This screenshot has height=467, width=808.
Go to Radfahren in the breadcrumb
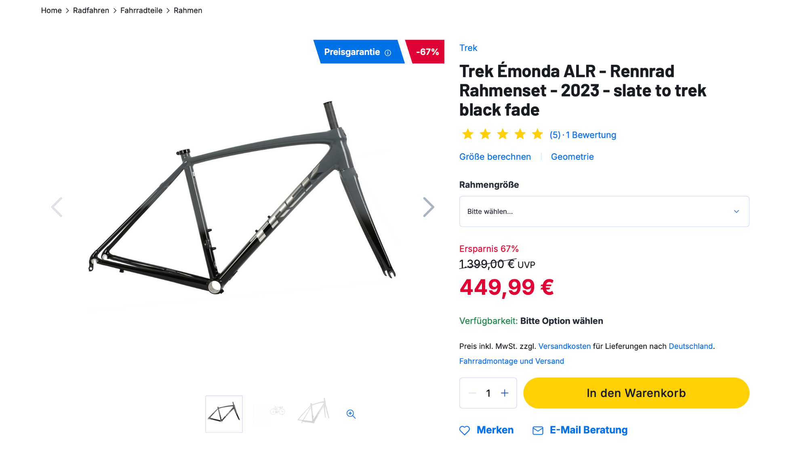click(91, 11)
